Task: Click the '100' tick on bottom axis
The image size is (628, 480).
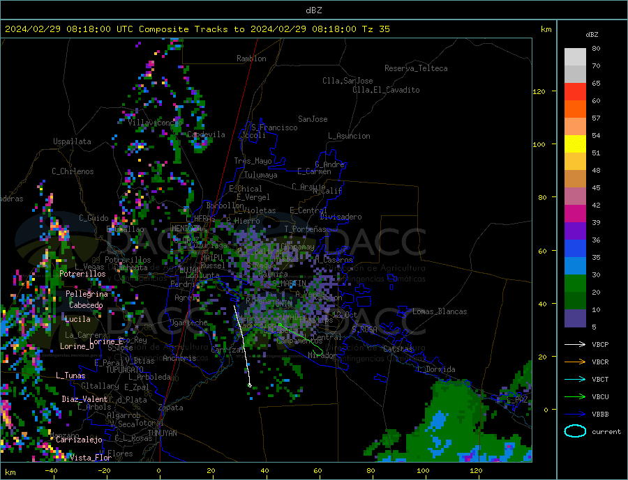Action: tap(423, 470)
